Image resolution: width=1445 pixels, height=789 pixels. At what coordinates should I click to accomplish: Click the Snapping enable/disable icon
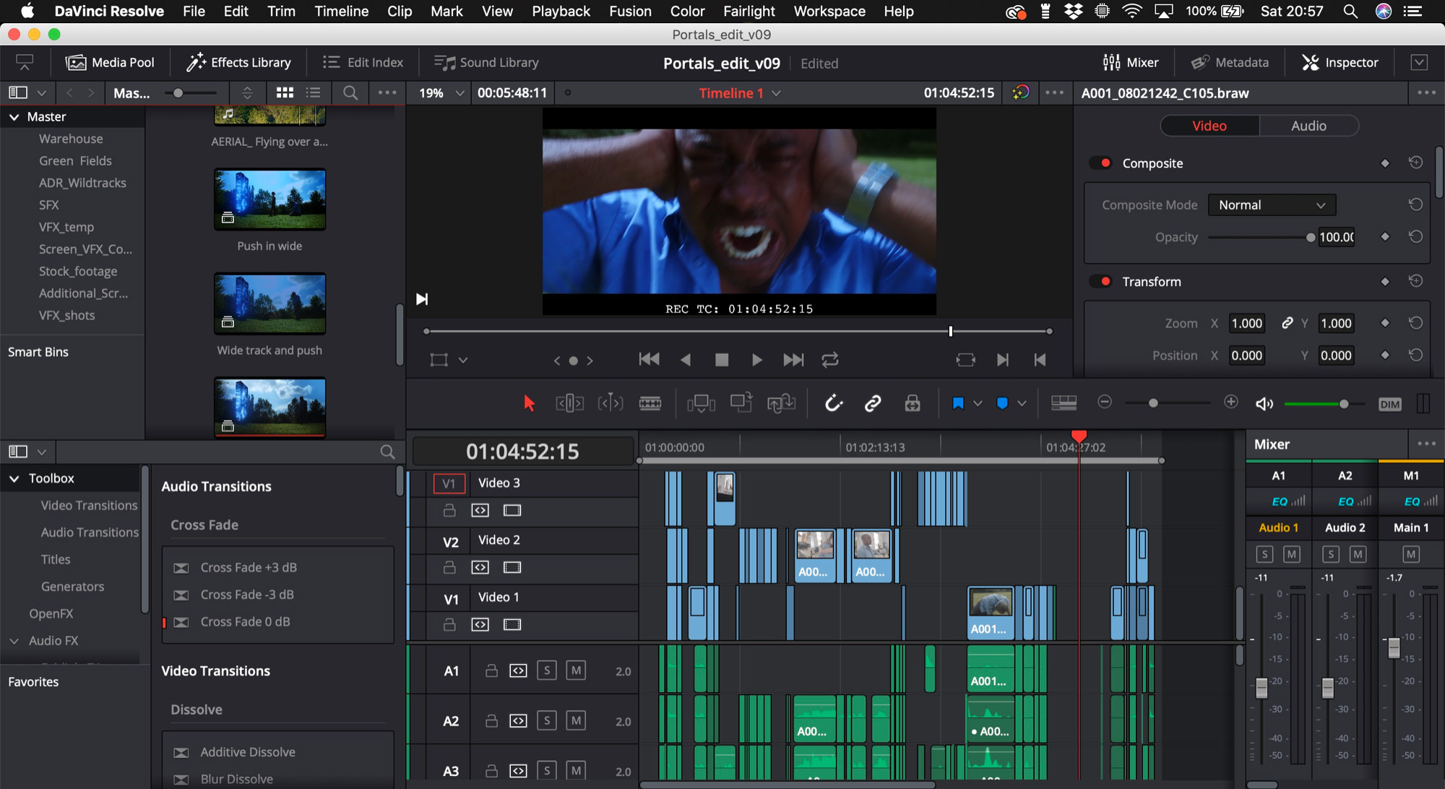click(x=832, y=402)
